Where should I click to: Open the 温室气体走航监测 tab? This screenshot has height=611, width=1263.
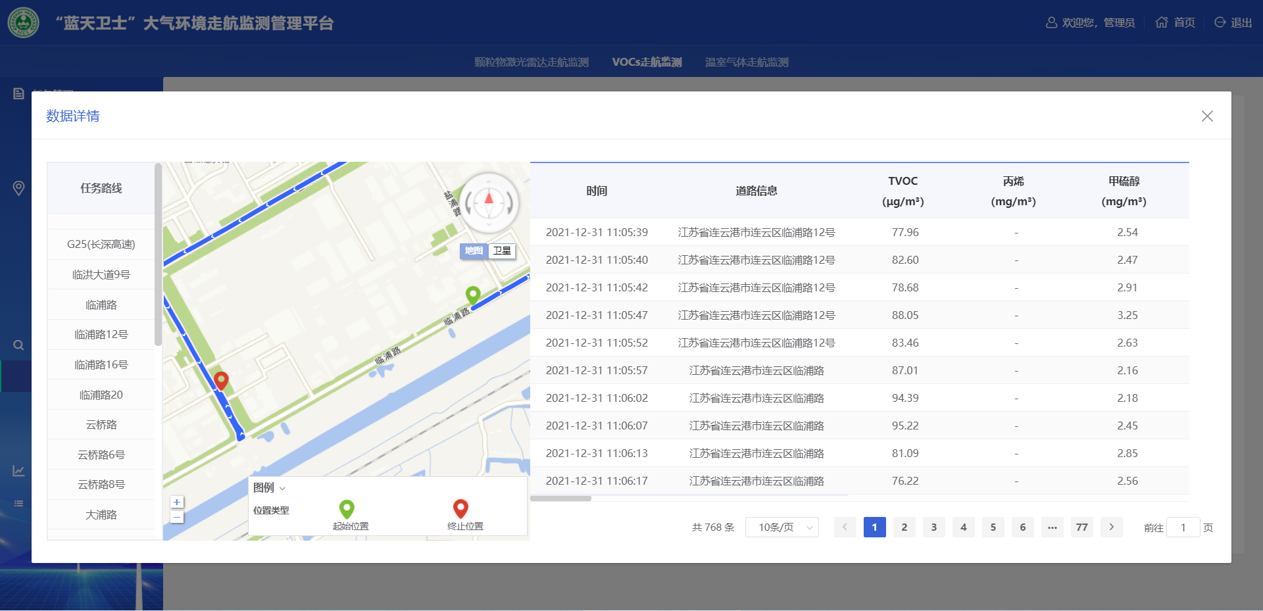[x=747, y=62]
